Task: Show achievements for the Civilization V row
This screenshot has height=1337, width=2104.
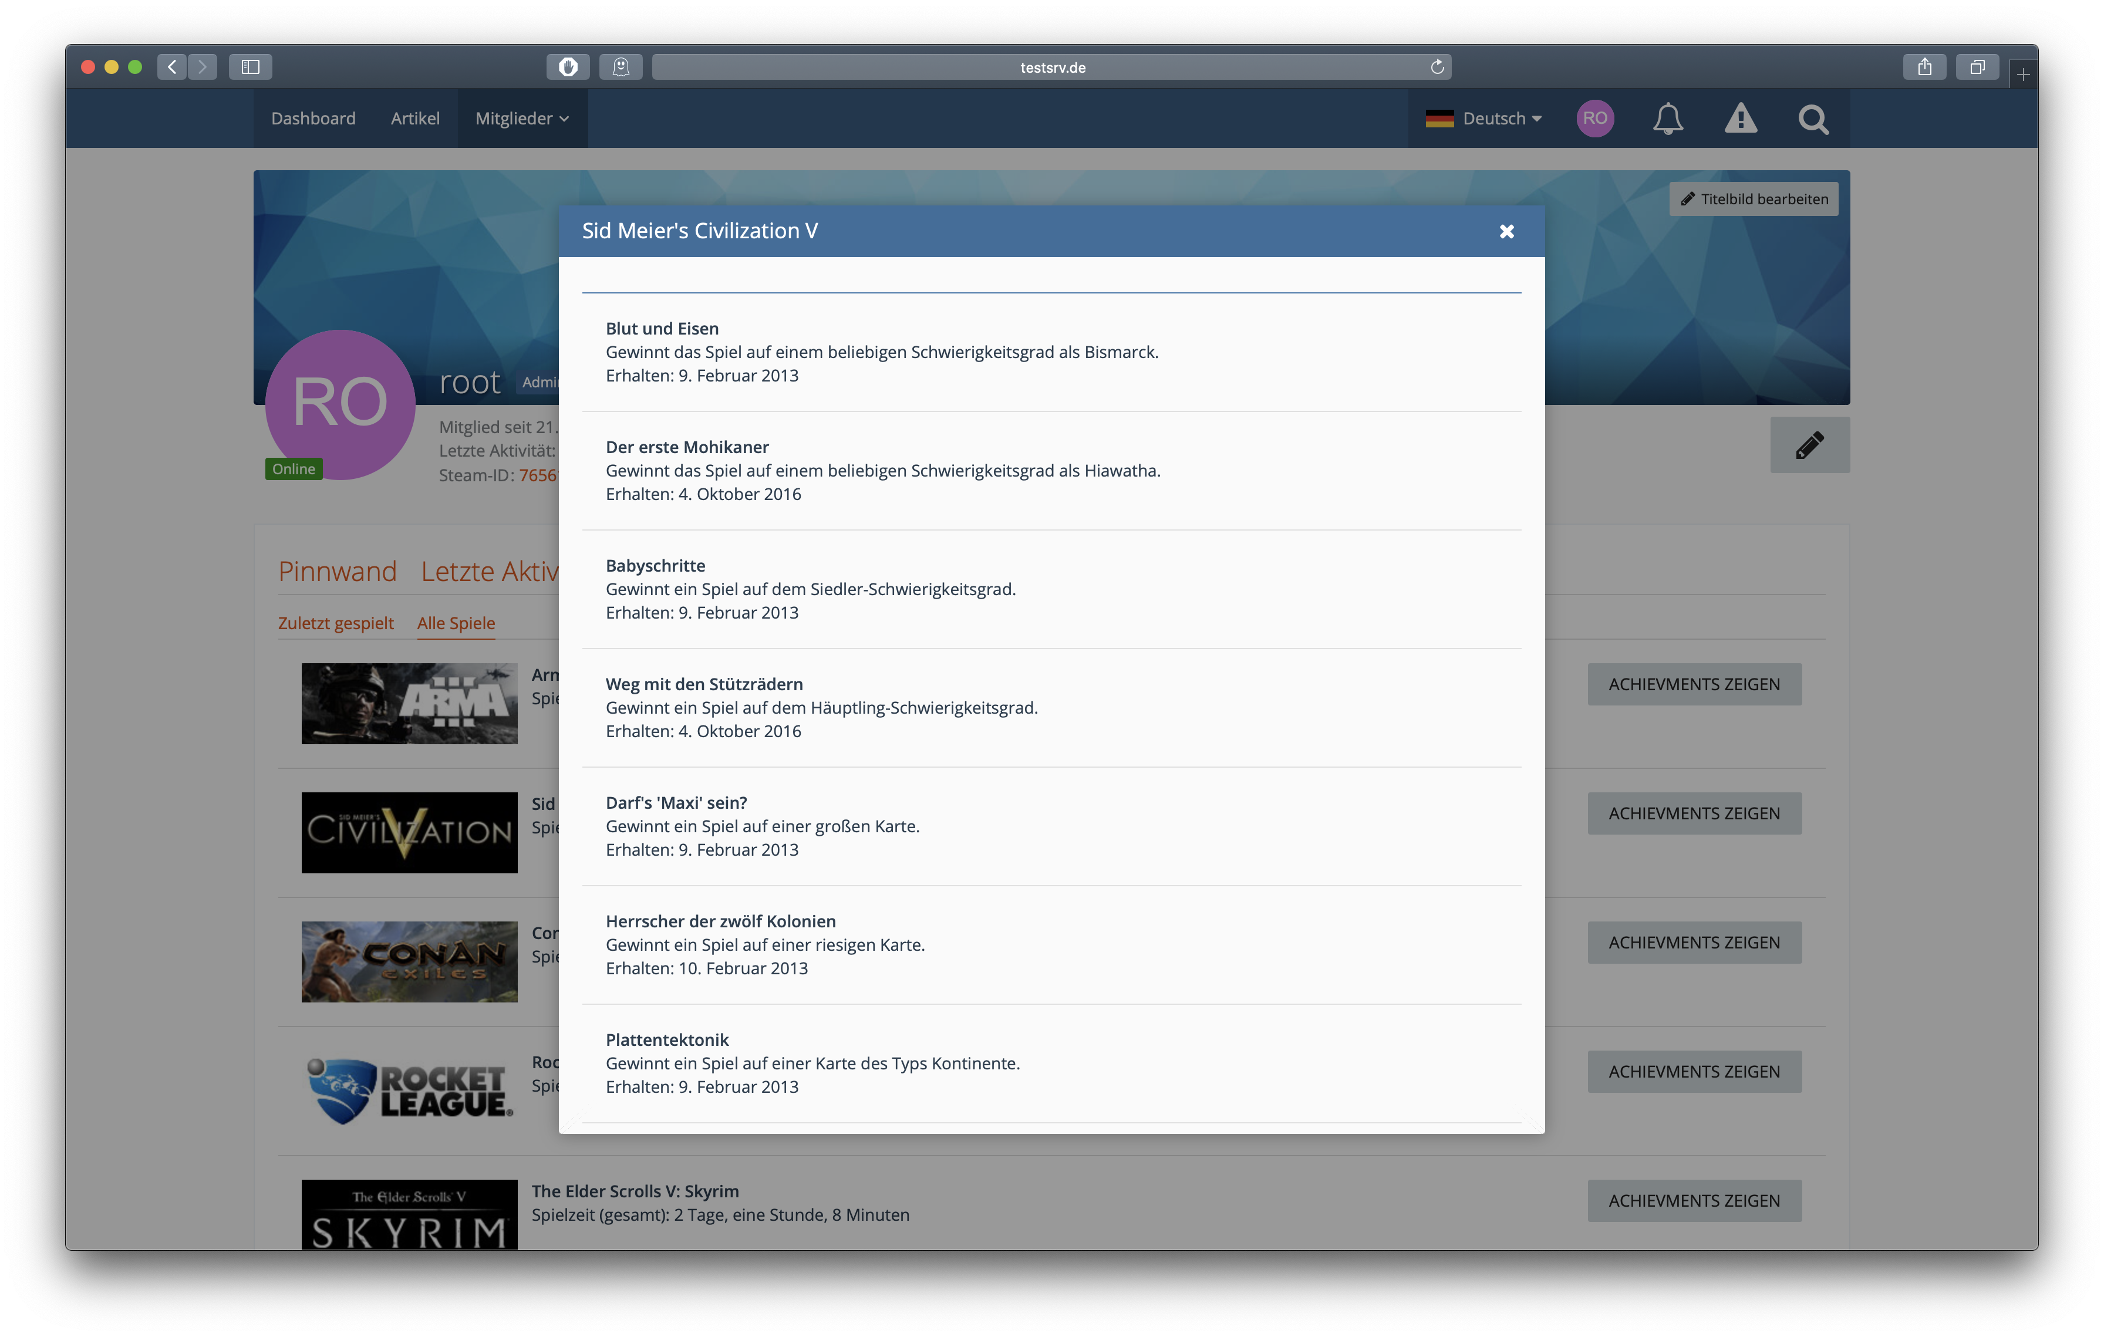Action: click(1693, 813)
